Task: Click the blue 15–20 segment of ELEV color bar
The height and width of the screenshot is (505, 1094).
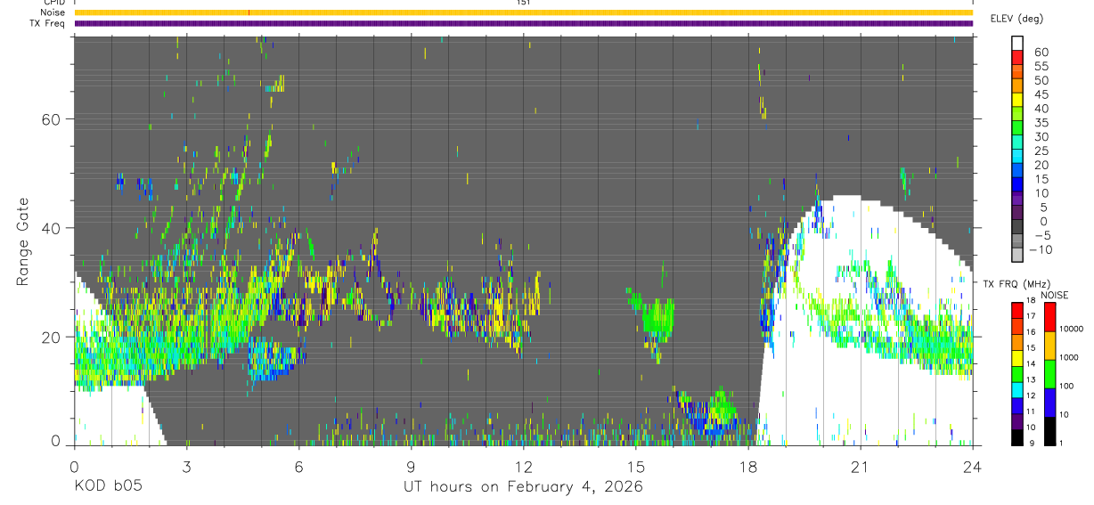Action: pyautogui.click(x=1018, y=170)
